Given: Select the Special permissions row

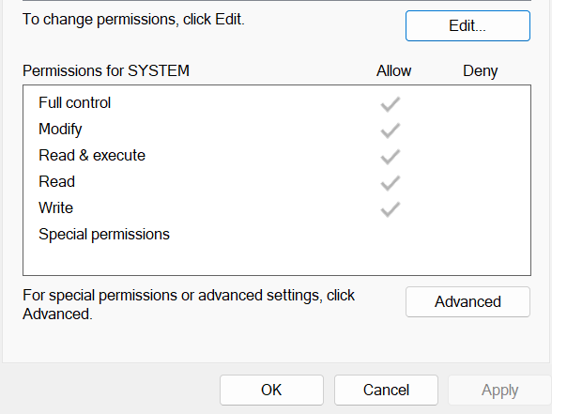Looking at the screenshot, I should click(x=277, y=235).
